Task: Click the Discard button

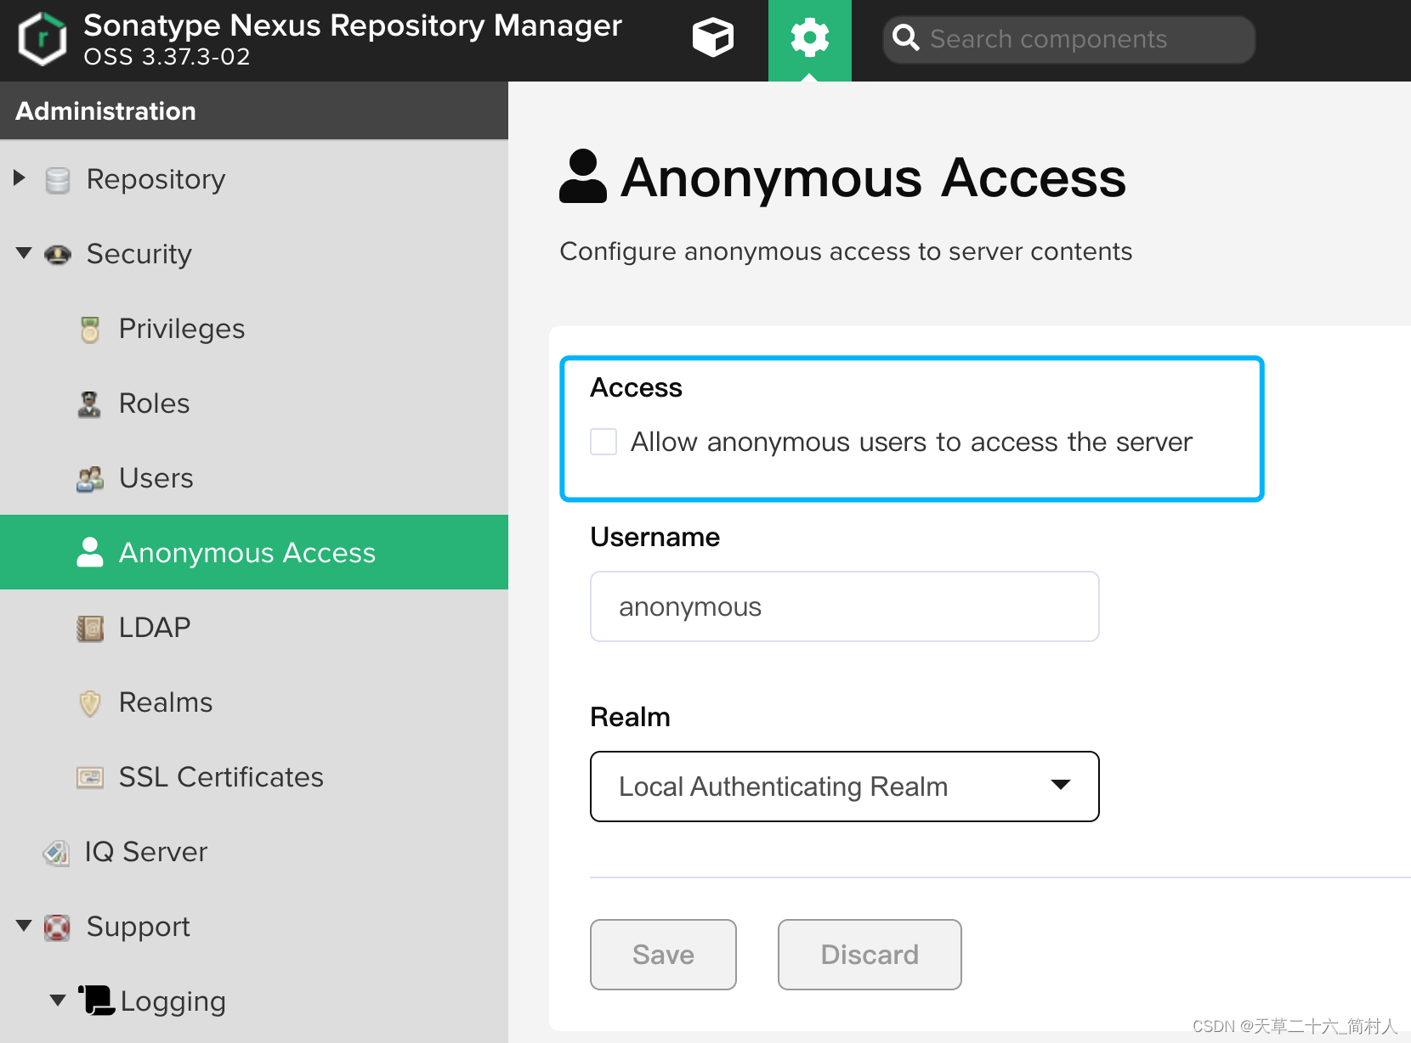Action: pyautogui.click(x=870, y=955)
